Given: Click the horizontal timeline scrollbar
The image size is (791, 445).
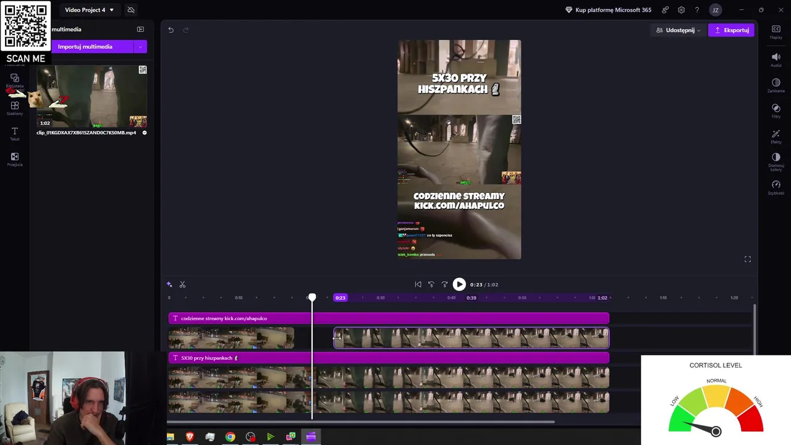Looking at the screenshot, I should pos(361,422).
